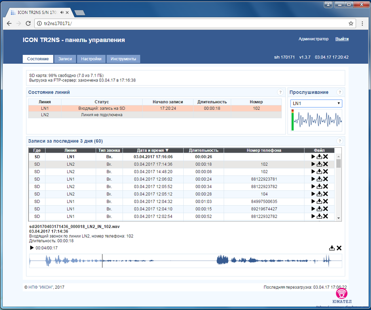371x310 pixels.
Task: Delete the recording from number 84997500635
Action: click(326, 201)
